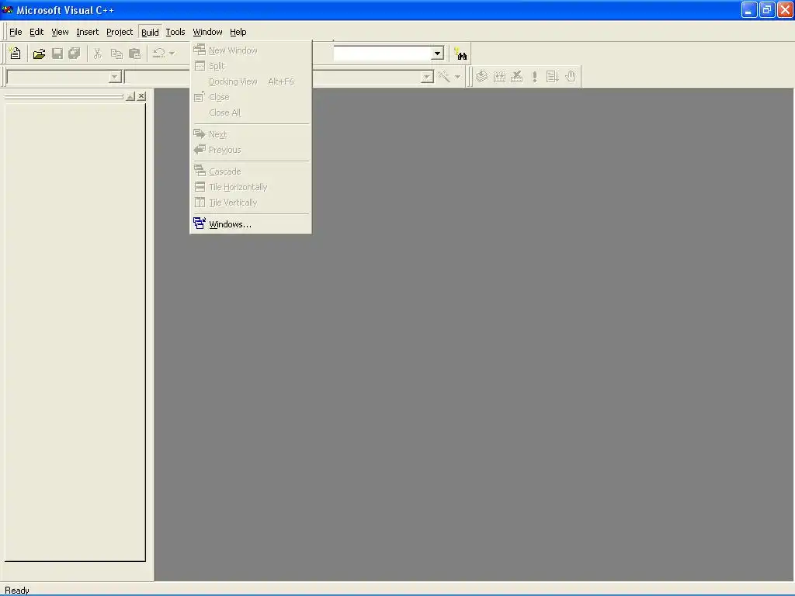
Task: Open the Edit menu
Action: pos(36,32)
